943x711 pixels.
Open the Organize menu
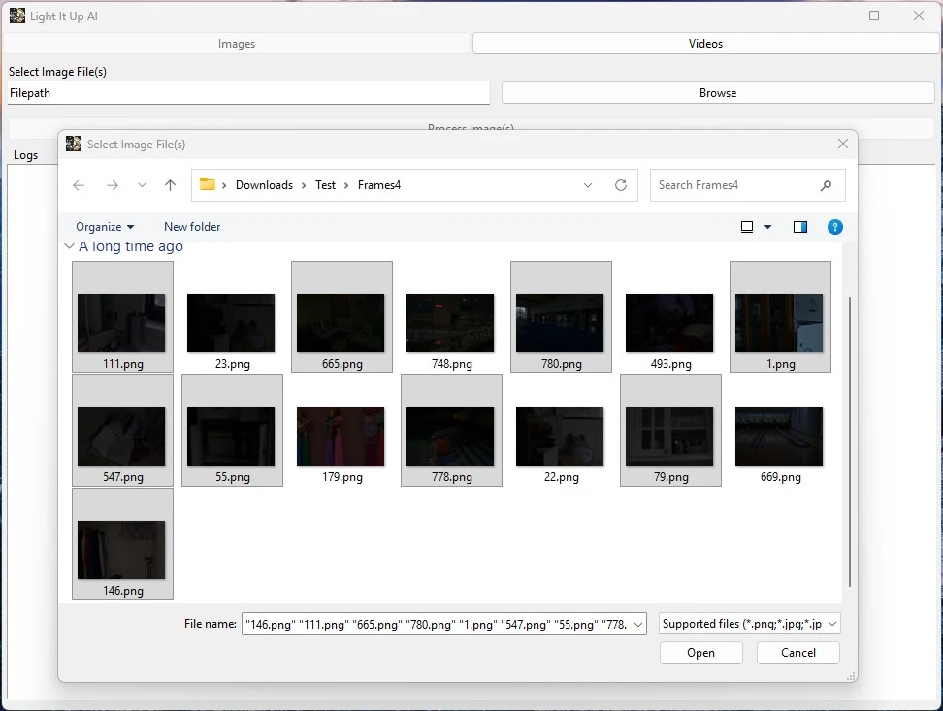105,227
